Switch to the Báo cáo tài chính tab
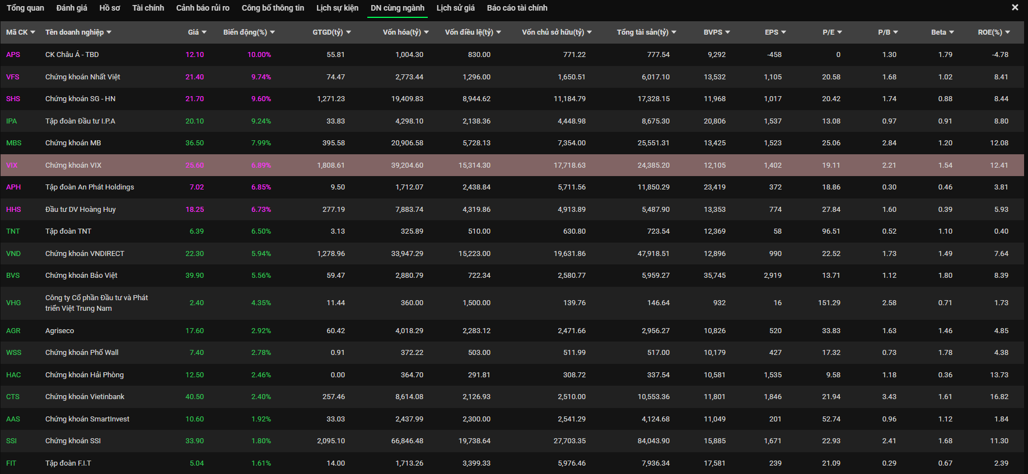Screen dimensions: 1028x474 click(517, 8)
